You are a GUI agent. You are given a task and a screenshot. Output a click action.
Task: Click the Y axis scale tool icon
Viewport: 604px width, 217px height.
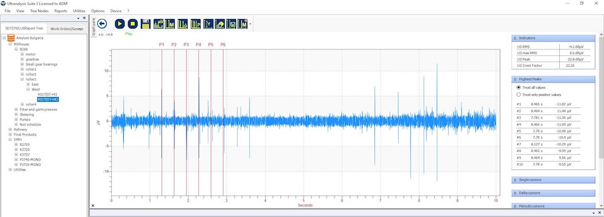(x=208, y=24)
